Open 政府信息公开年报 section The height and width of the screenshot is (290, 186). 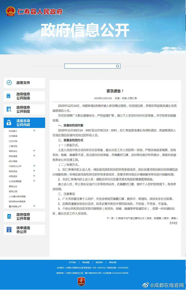click(24, 216)
